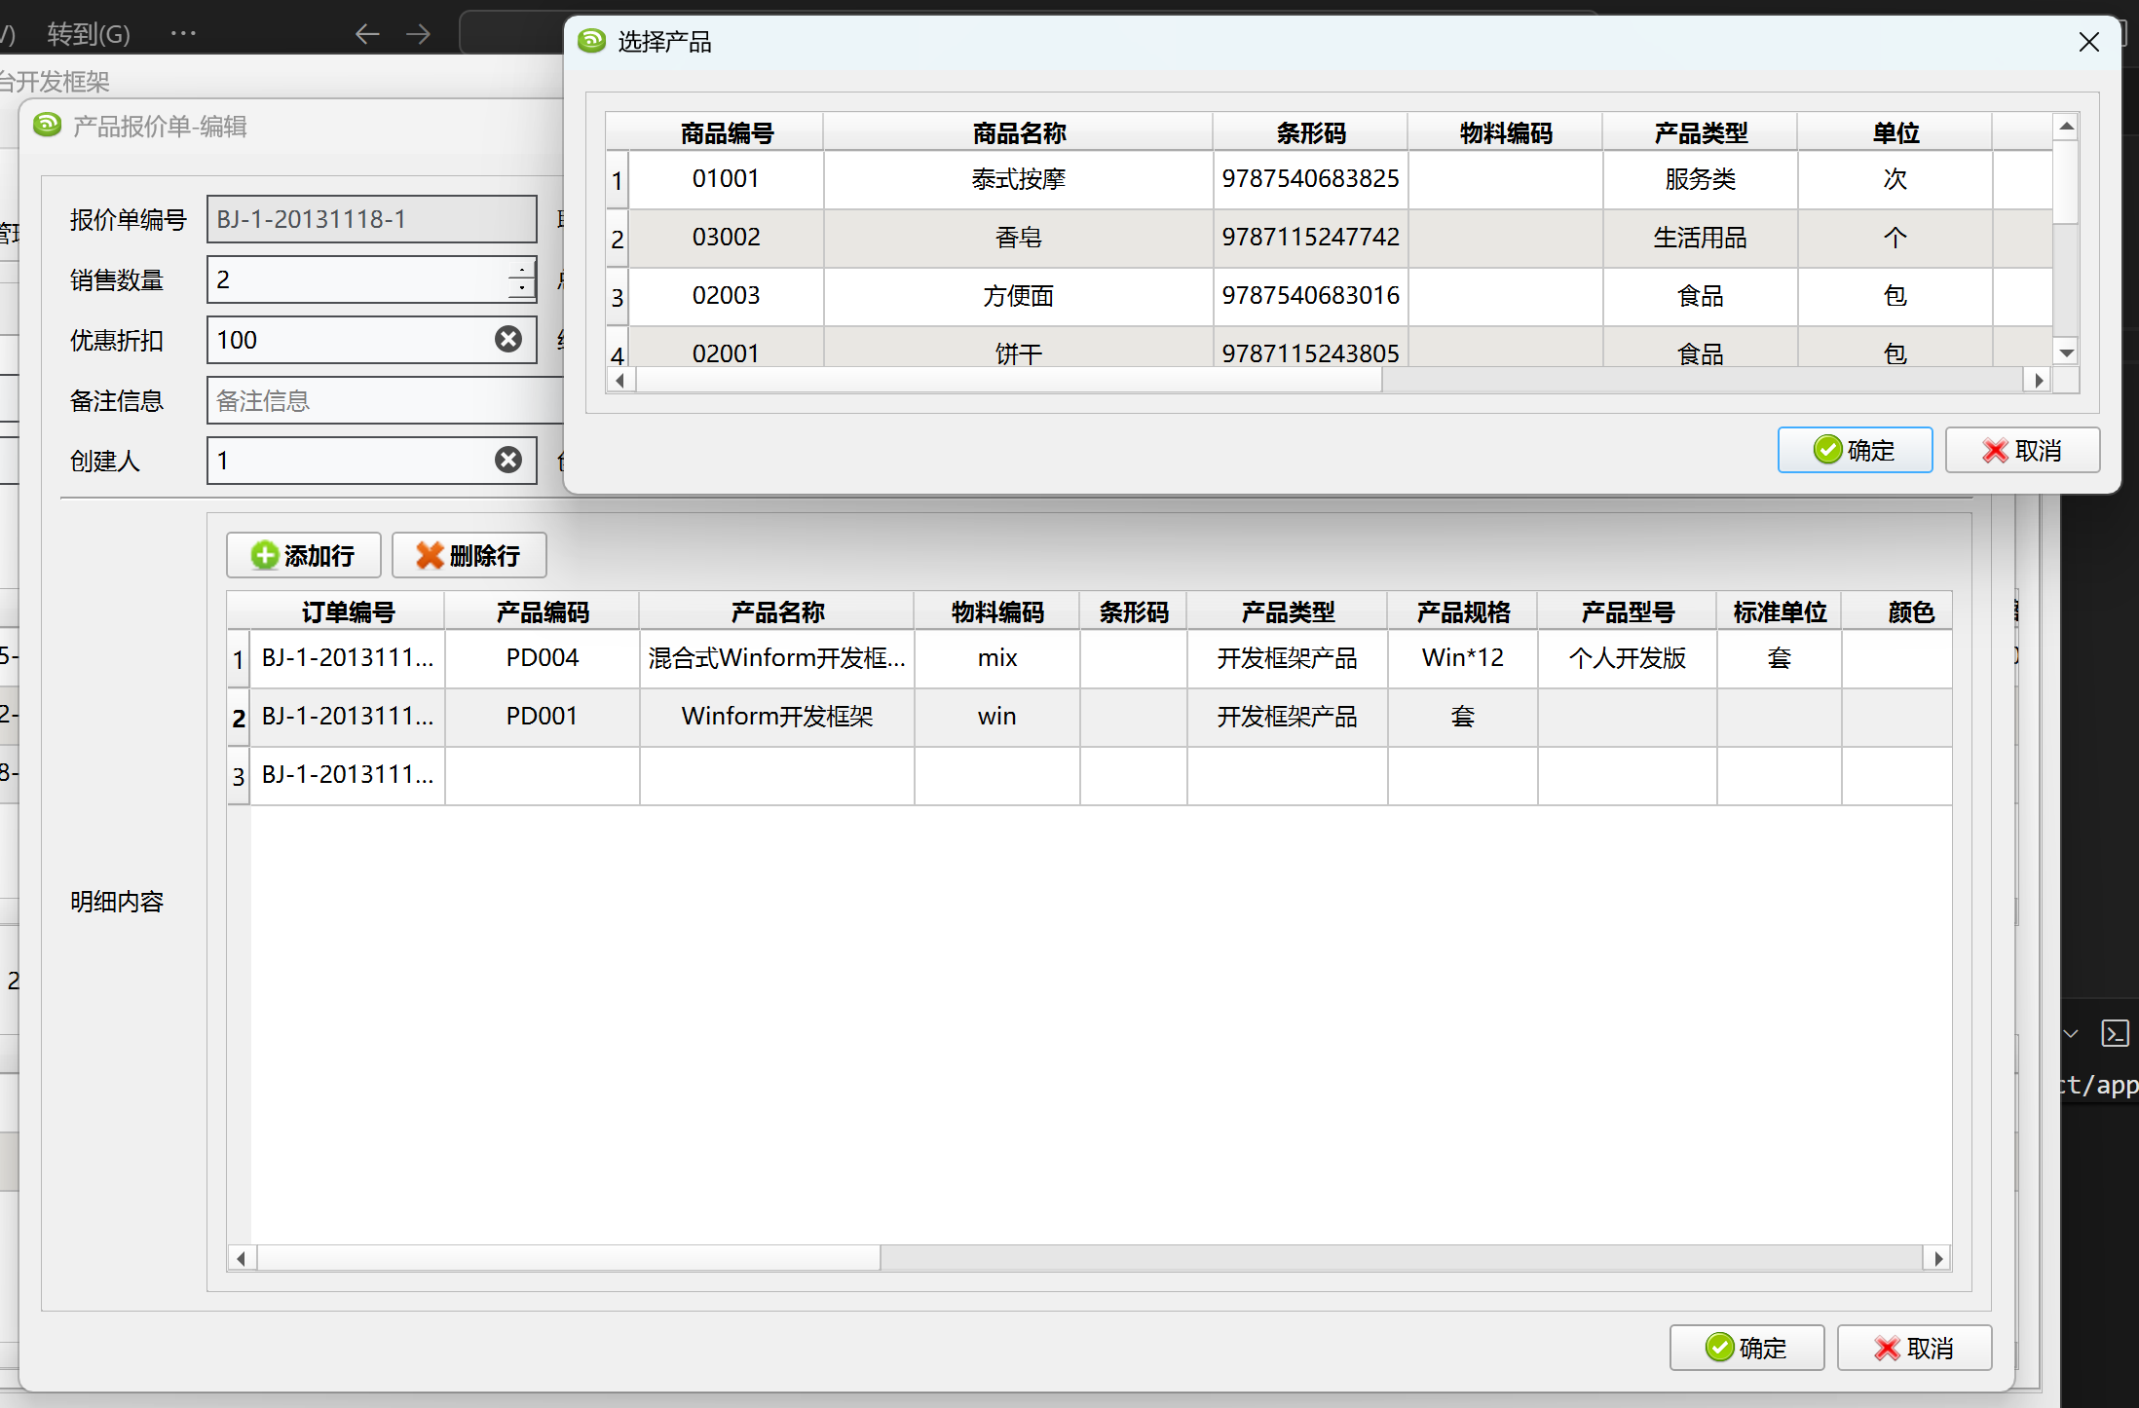Click Confirm at bottom of quotation editor

tap(1745, 1348)
